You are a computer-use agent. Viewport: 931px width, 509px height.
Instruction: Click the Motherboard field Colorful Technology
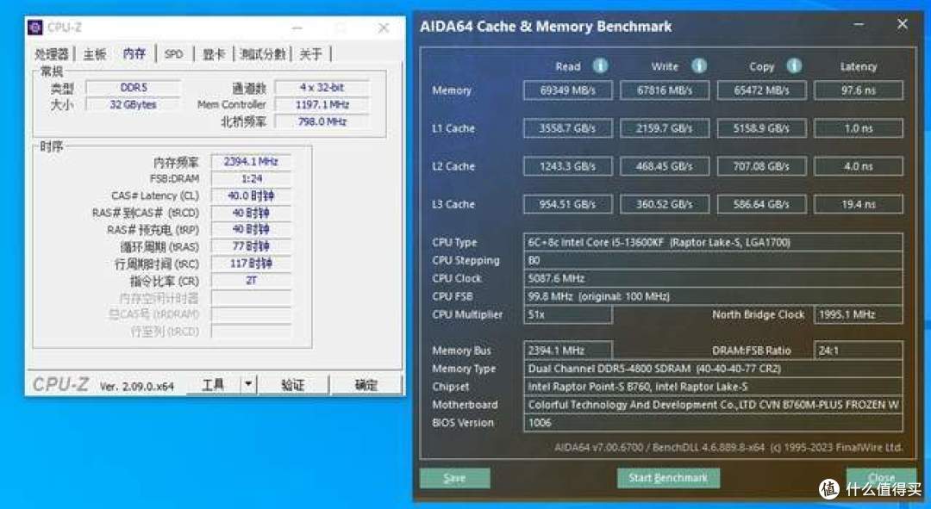point(713,405)
